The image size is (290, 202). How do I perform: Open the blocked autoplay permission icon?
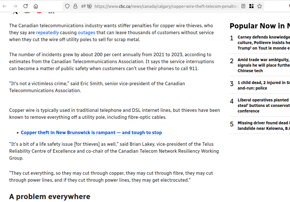coord(89,6)
